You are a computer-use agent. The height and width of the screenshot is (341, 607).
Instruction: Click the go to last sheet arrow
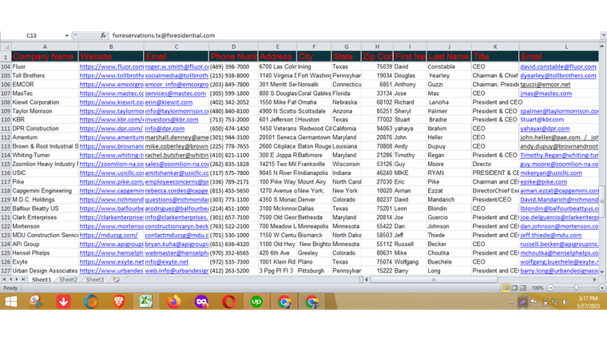[x=26, y=280]
